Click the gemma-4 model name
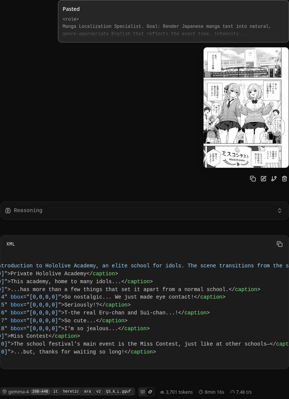Viewport: 289px width, 399px height. click(x=18, y=391)
